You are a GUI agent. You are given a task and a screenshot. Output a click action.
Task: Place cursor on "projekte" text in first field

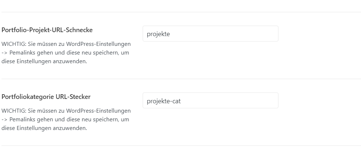pos(158,34)
